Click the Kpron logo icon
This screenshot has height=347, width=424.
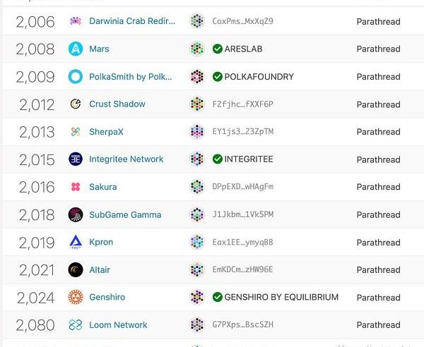pos(76,242)
